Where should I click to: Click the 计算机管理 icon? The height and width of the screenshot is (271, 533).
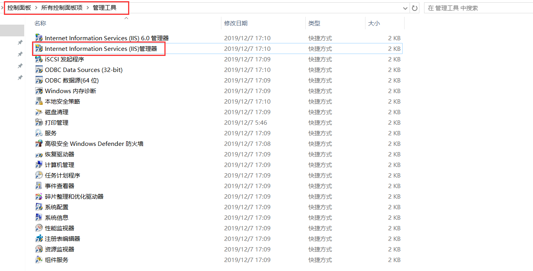[x=39, y=165]
